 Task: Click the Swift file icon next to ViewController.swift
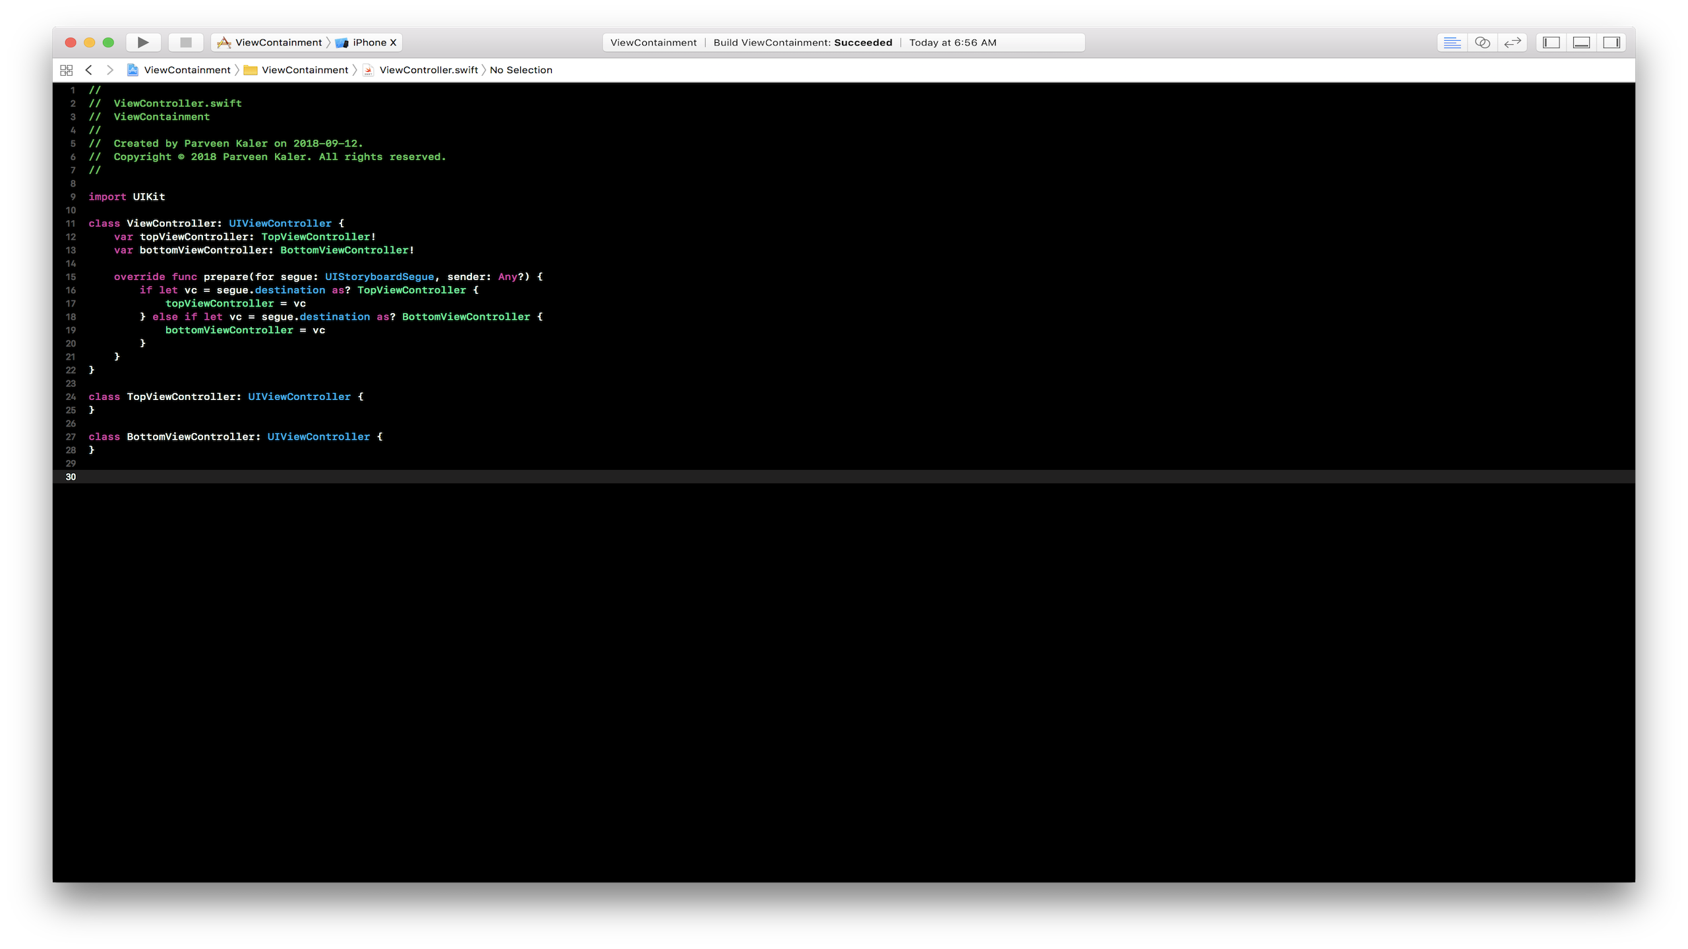[368, 70]
